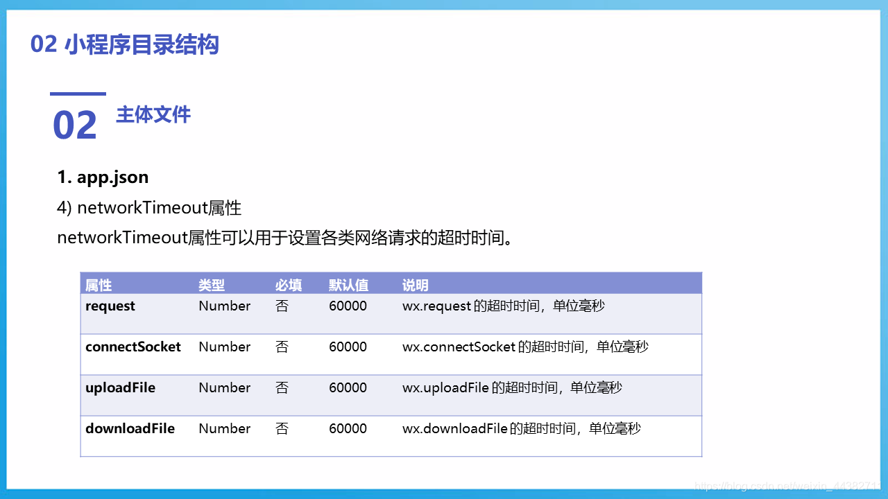This screenshot has height=499, width=888.
Task: Select the wx.uploadFile 的超时时间 description
Action: (513, 387)
